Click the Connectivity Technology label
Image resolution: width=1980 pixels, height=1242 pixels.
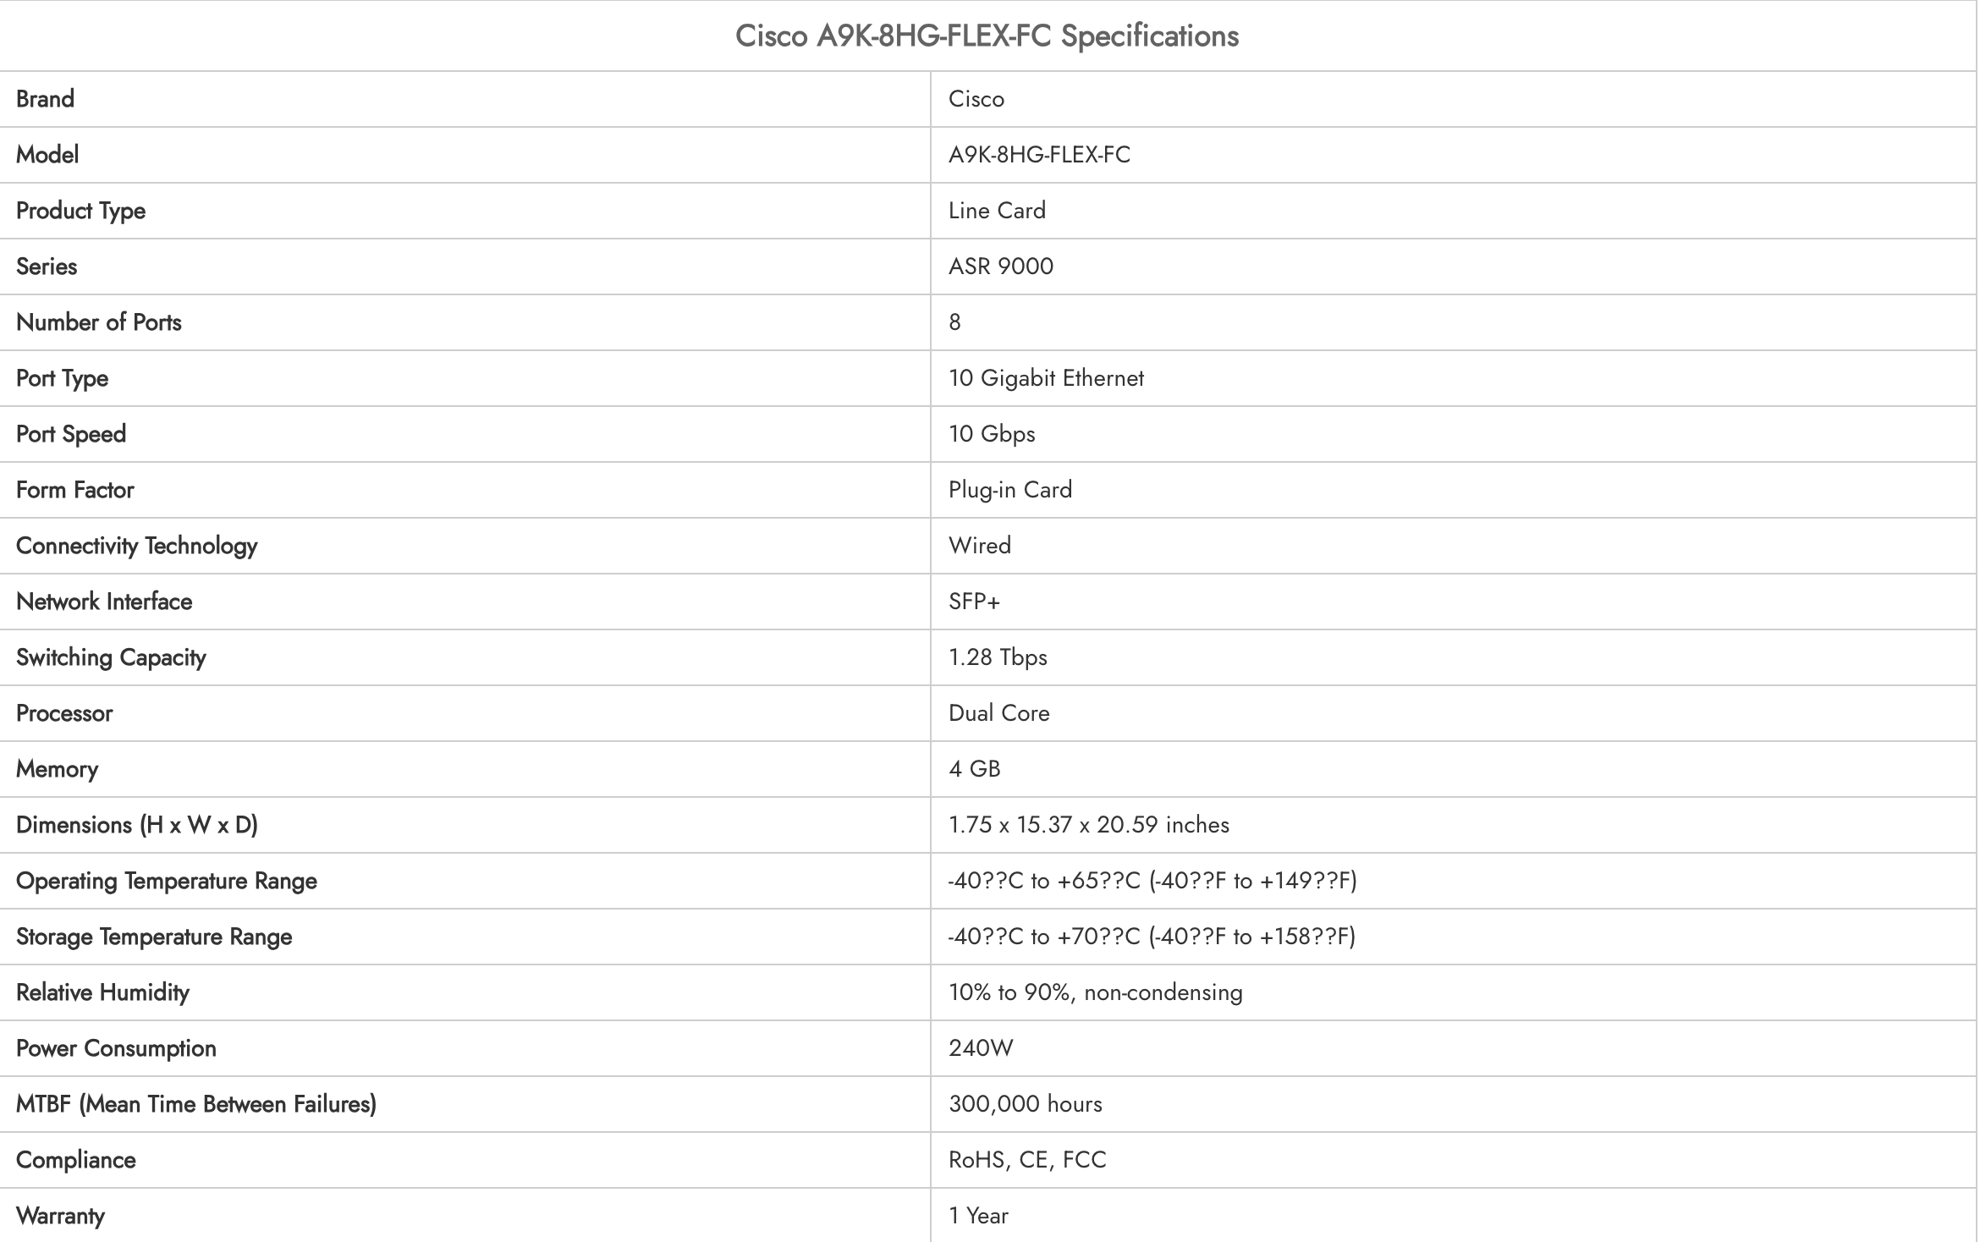[137, 546]
